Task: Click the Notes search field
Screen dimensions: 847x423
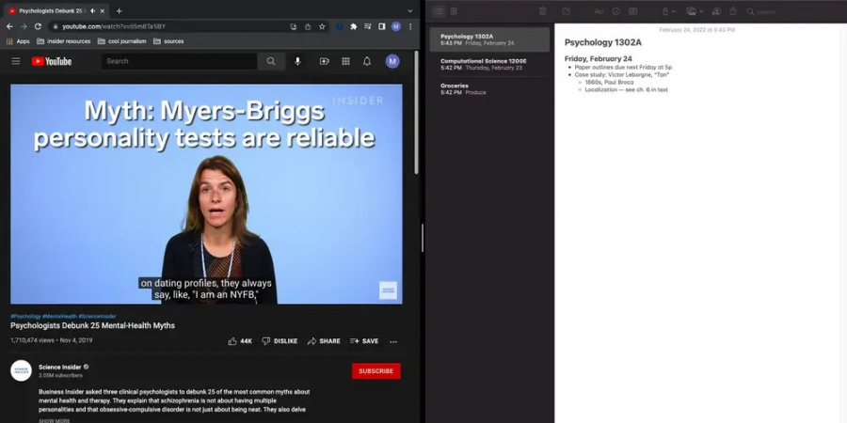Action: (x=791, y=11)
